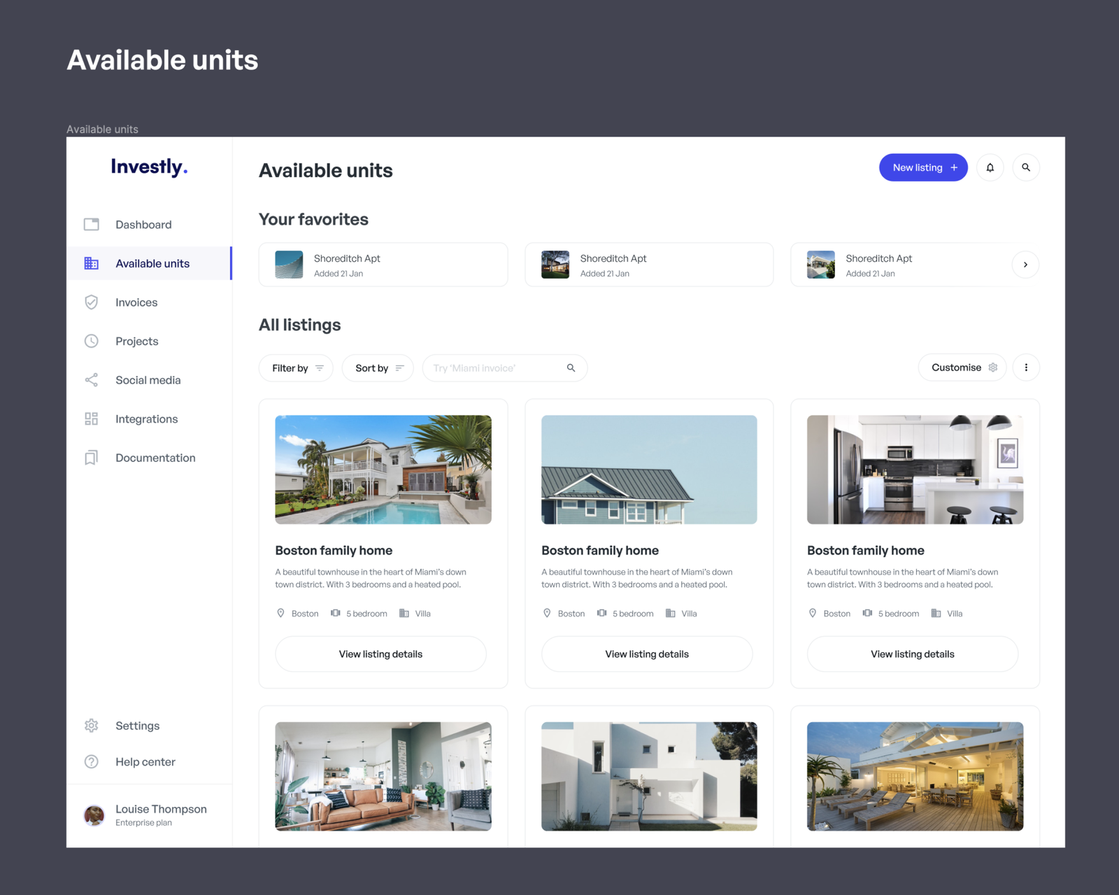Open the evening terrace deck listing photo

(x=915, y=777)
